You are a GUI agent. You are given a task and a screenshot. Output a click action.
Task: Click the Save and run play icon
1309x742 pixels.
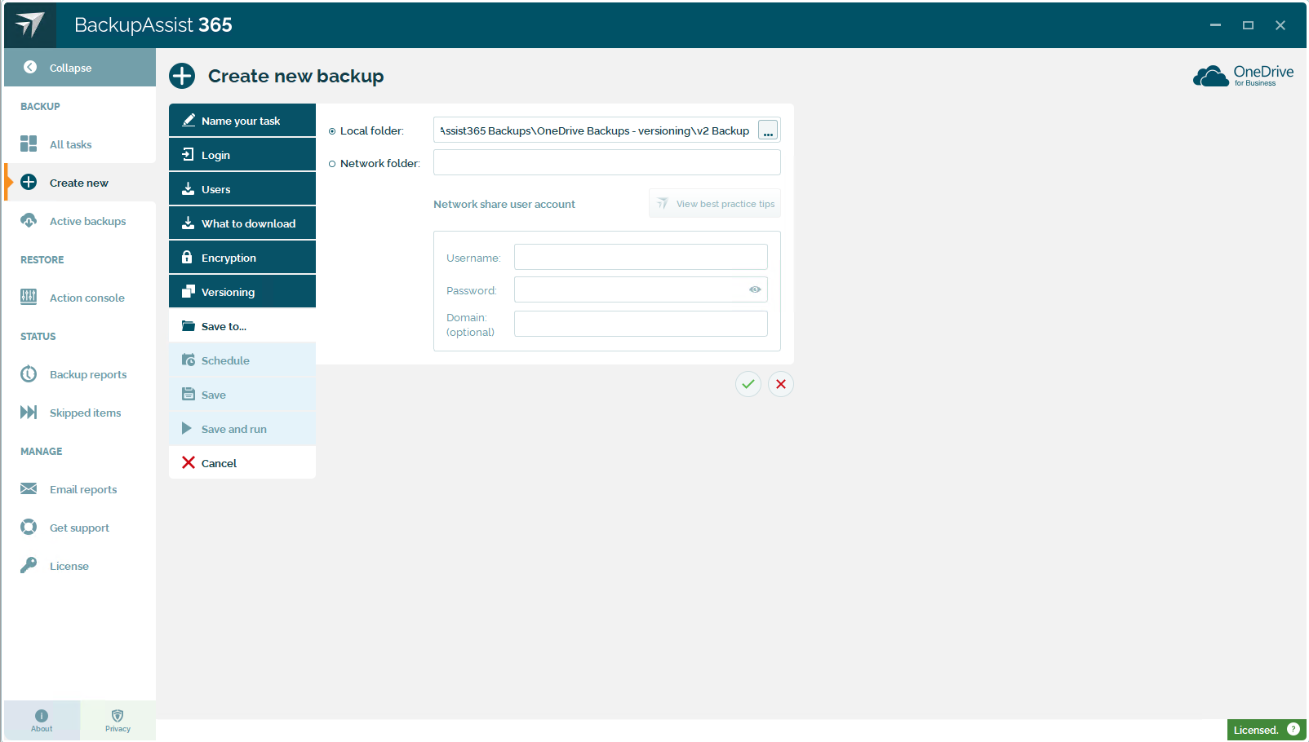coord(187,428)
